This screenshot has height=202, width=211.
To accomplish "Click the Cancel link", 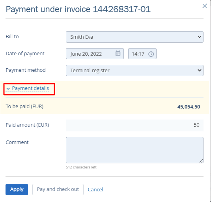I will [95, 189].
